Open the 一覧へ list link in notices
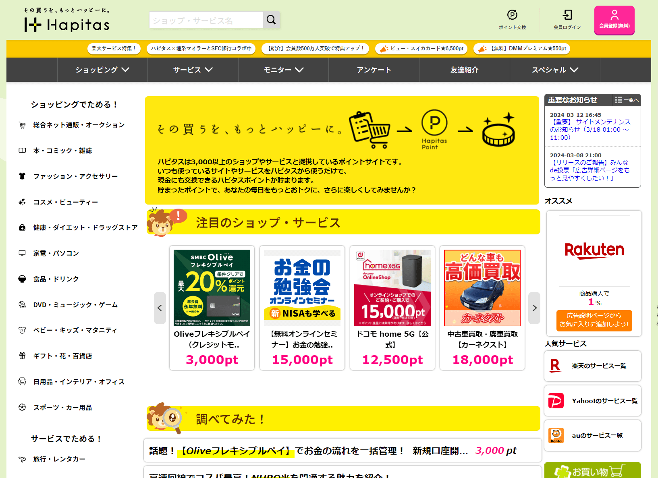 [627, 100]
